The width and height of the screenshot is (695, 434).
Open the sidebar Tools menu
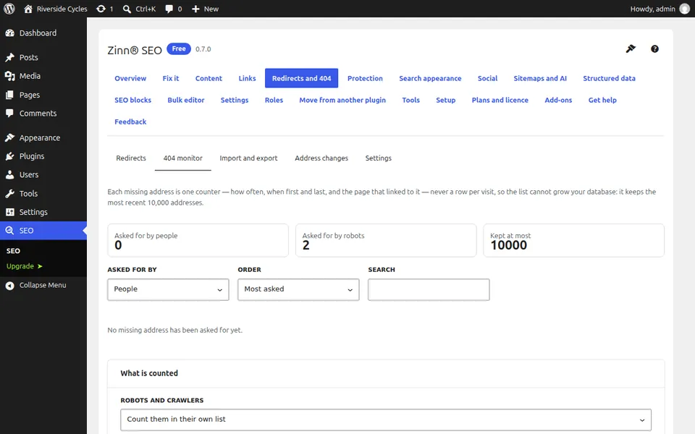(43, 194)
